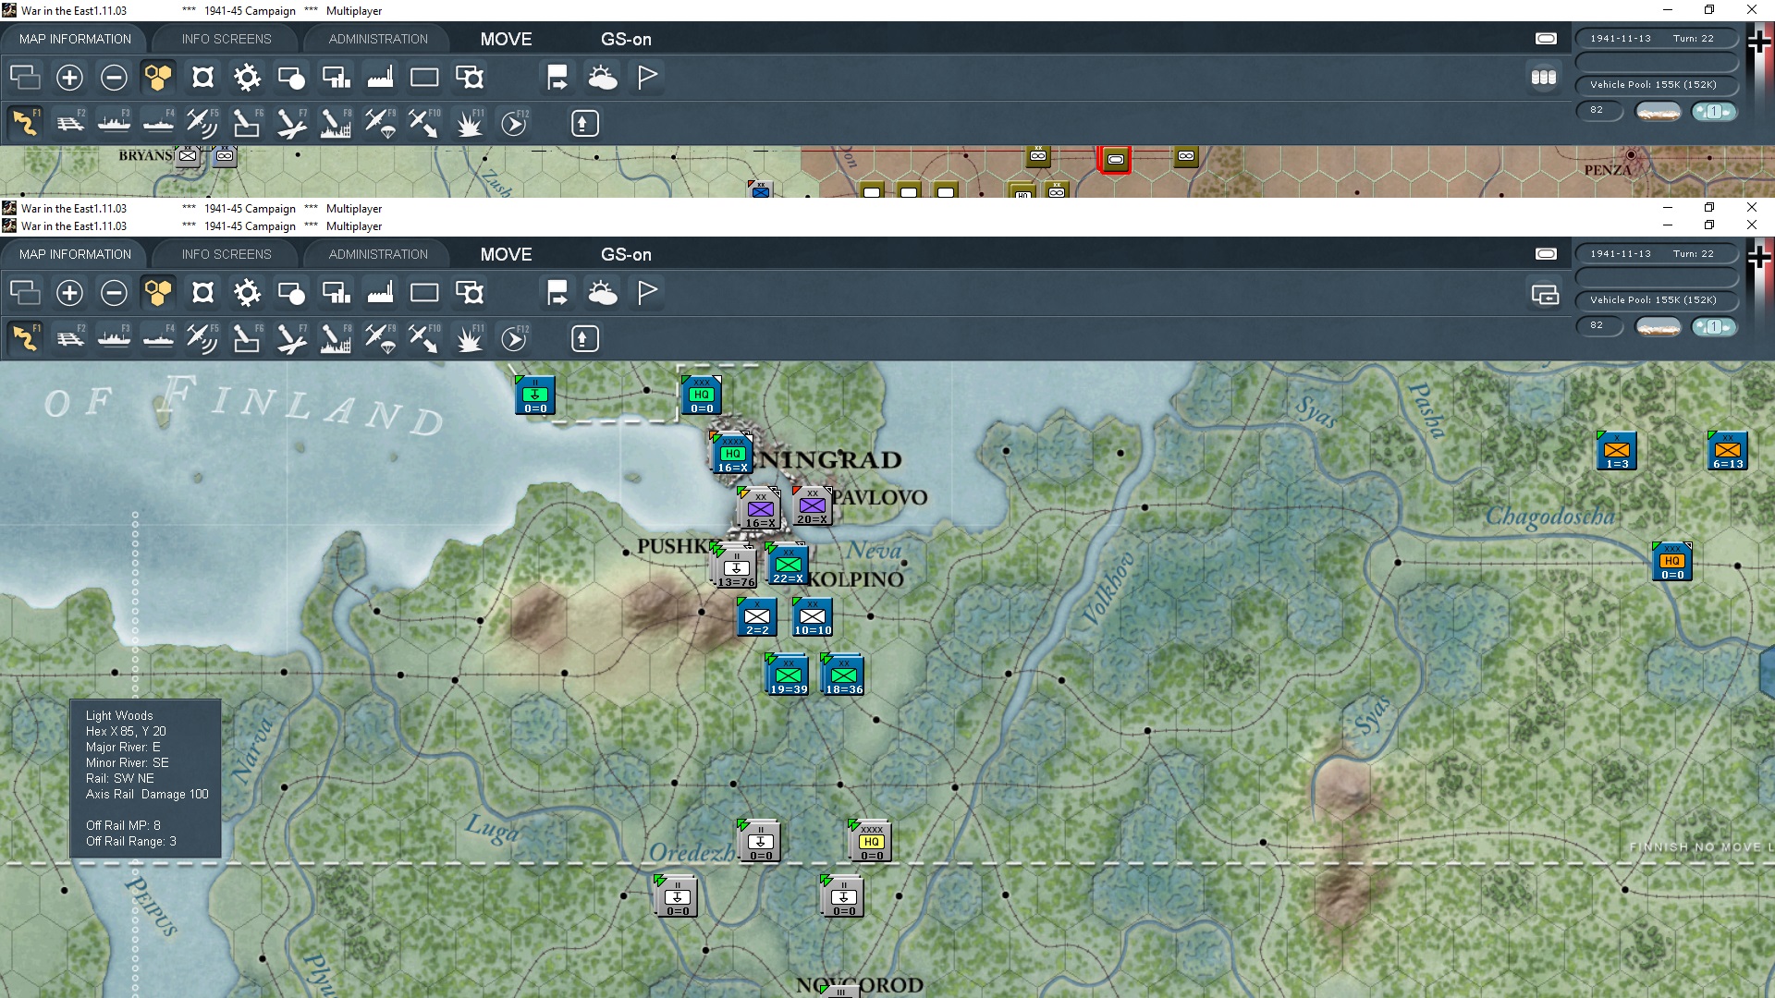Select the 19=39 infantry unit on map

788,675
